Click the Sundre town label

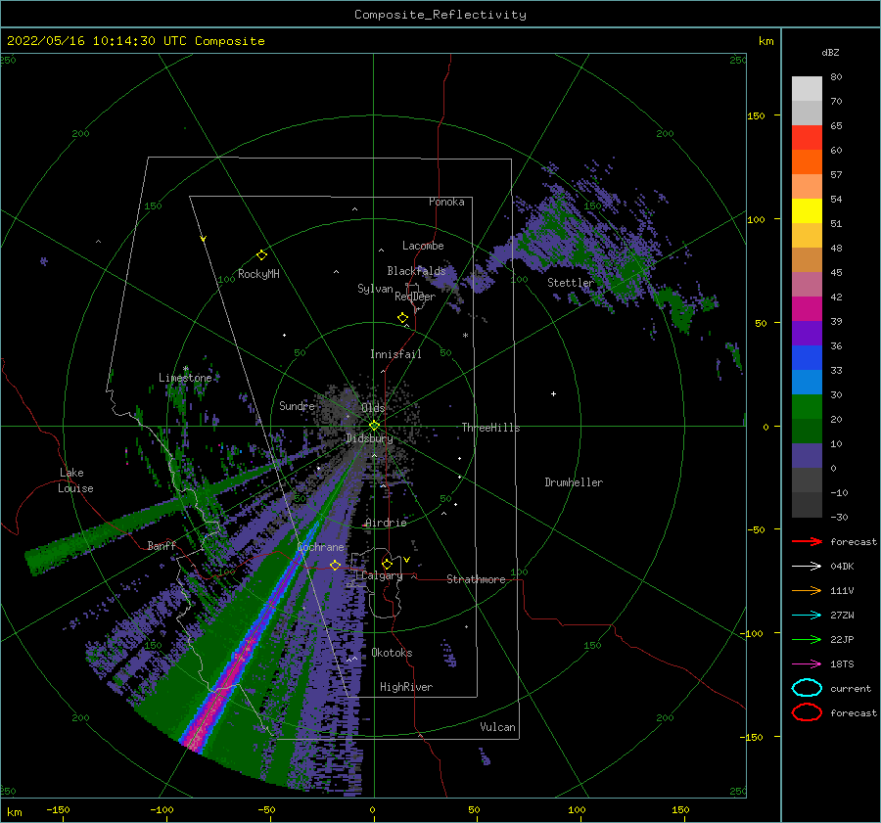297,405
